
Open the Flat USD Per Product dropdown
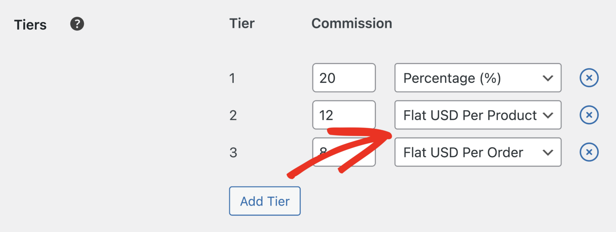(477, 115)
